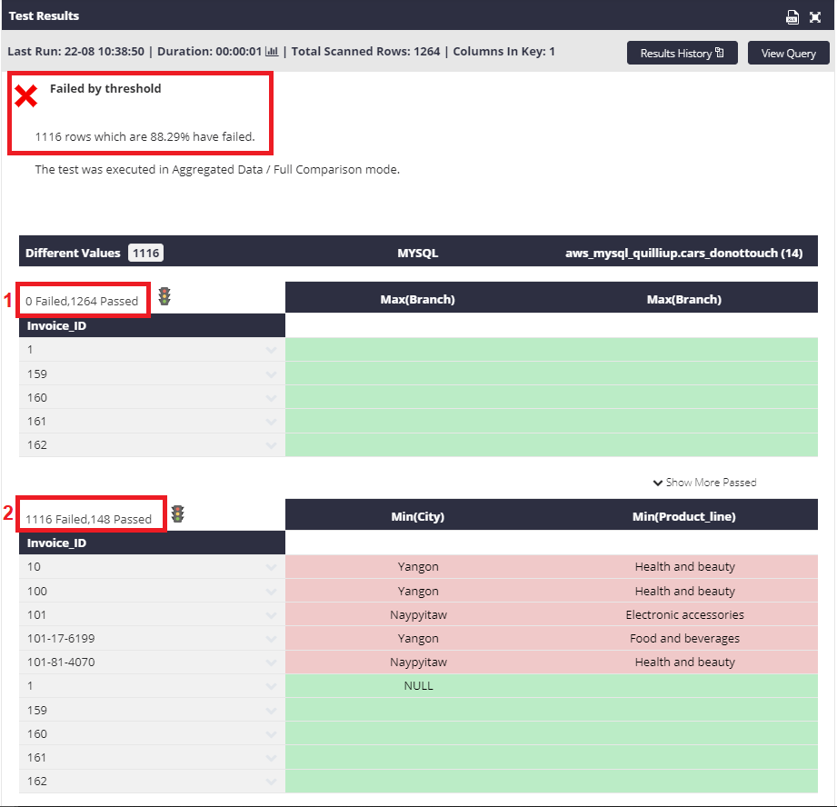Click the 0 Failed,1264 Passed summary
This screenshot has width=837, height=807.
pyautogui.click(x=82, y=301)
